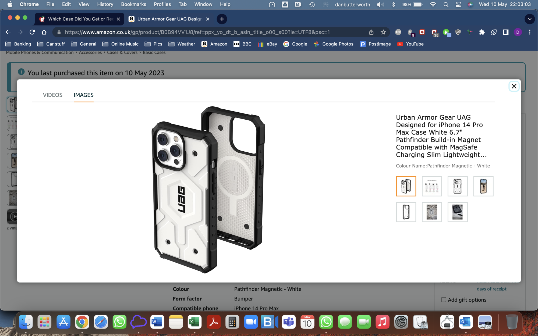538x336 pixels.
Task: Open the History menu
Action: click(x=105, y=4)
